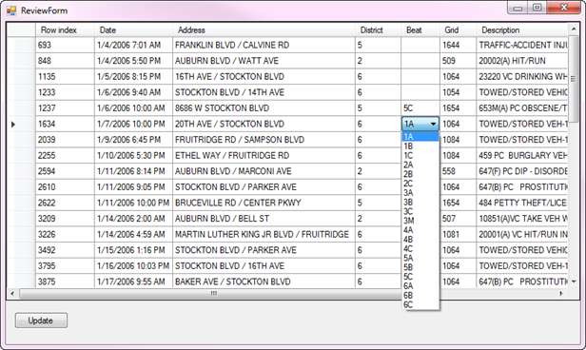Click the vertical scrollbar up arrow
Viewport: 586px width, 350px height.
click(x=574, y=29)
